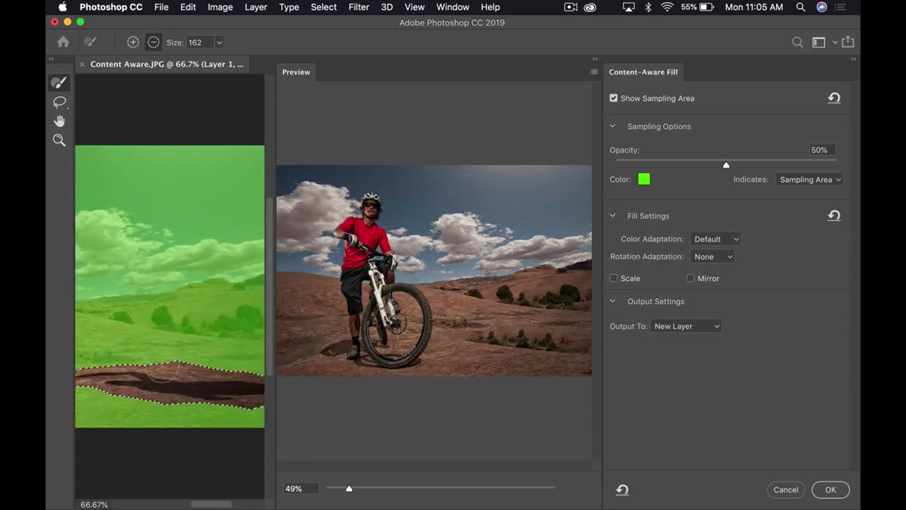Screen dimensions: 906x510
Task: Click the battery status icon
Action: click(x=707, y=7)
